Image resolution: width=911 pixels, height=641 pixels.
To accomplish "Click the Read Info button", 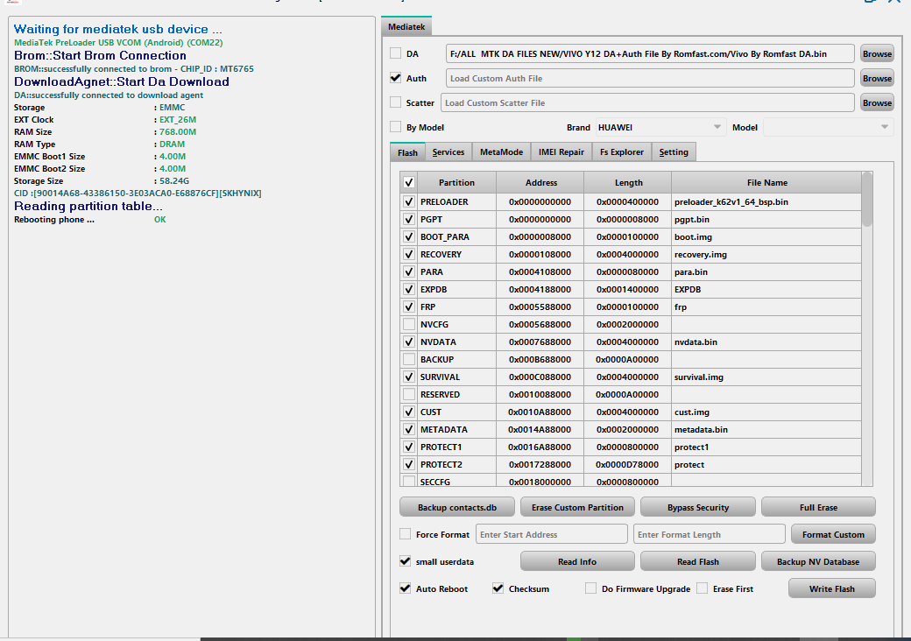I will pos(577,561).
